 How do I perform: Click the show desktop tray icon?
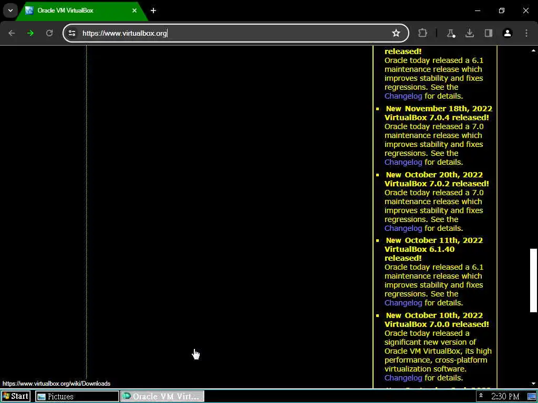coord(532,397)
